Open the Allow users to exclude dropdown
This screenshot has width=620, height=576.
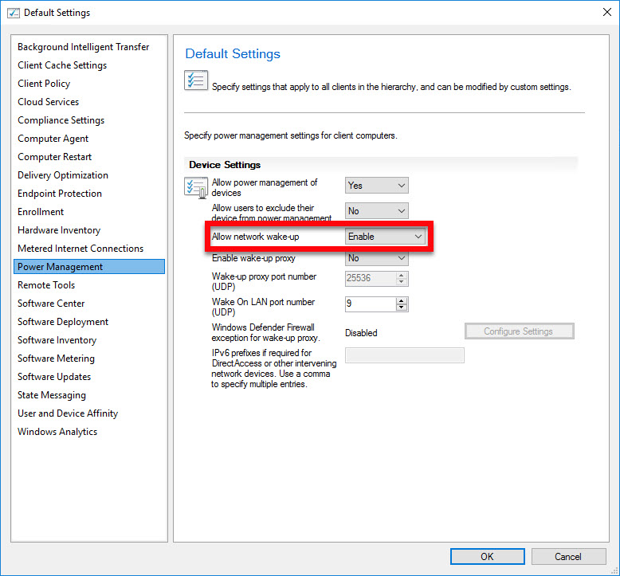(x=377, y=211)
